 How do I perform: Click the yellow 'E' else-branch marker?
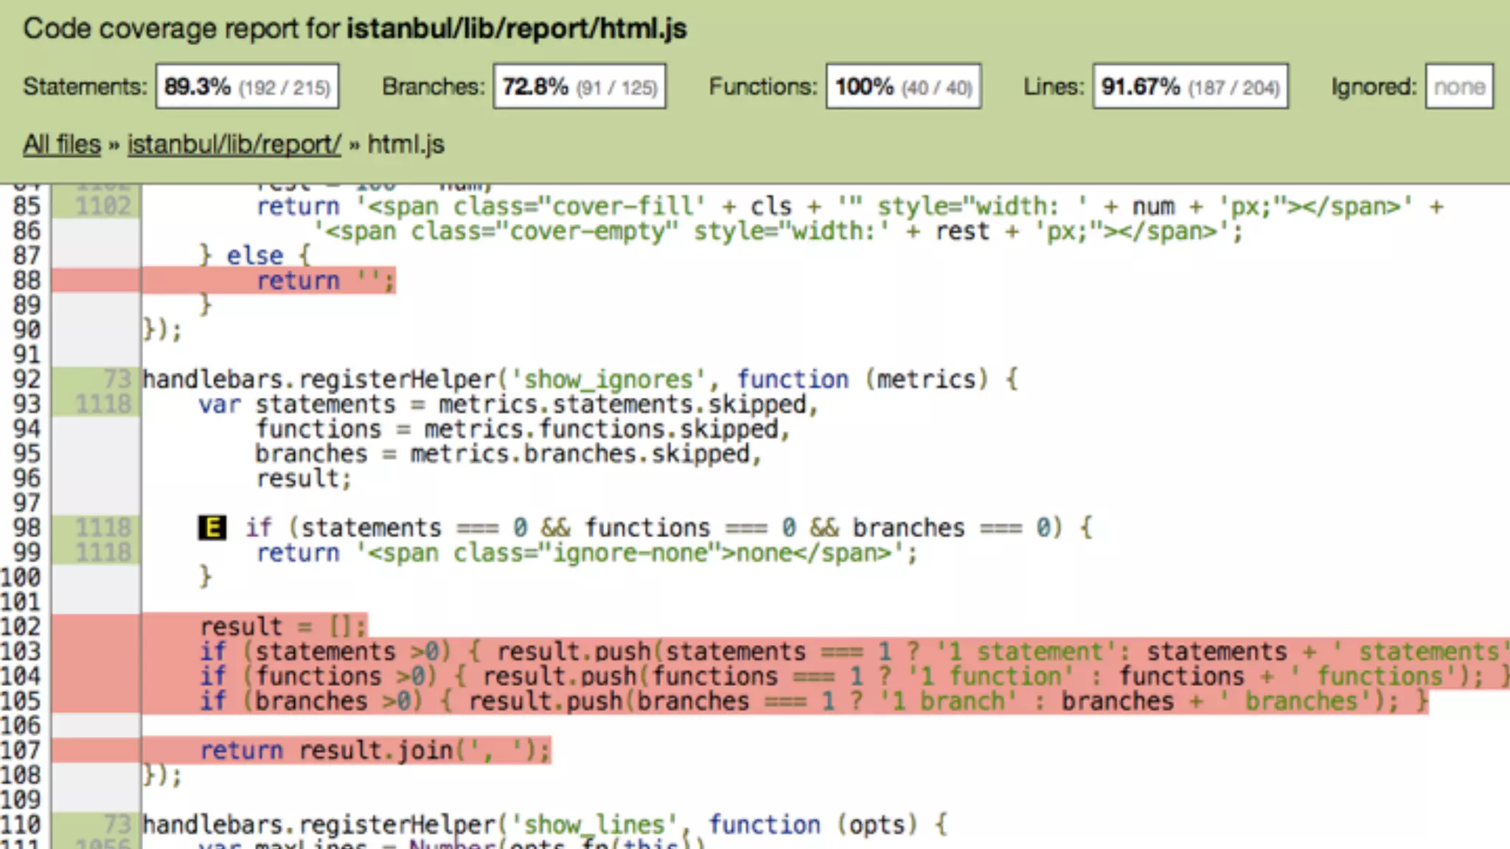pyautogui.click(x=212, y=528)
